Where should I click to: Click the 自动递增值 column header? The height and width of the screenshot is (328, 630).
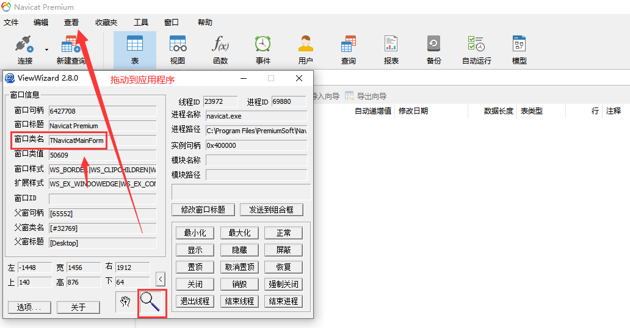pos(373,111)
